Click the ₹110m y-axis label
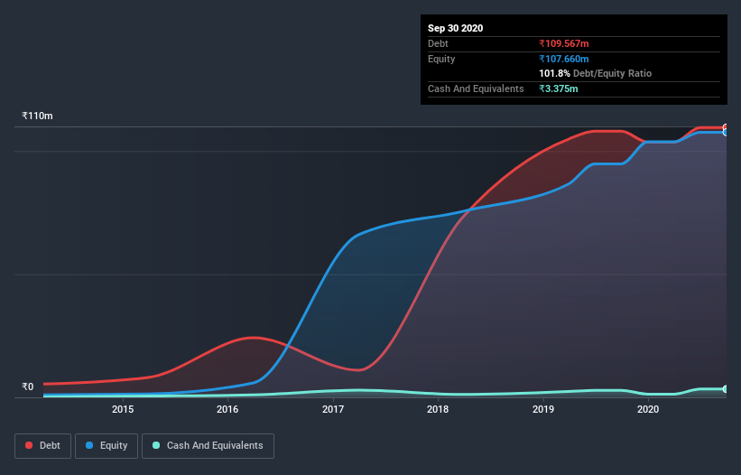 37,116
